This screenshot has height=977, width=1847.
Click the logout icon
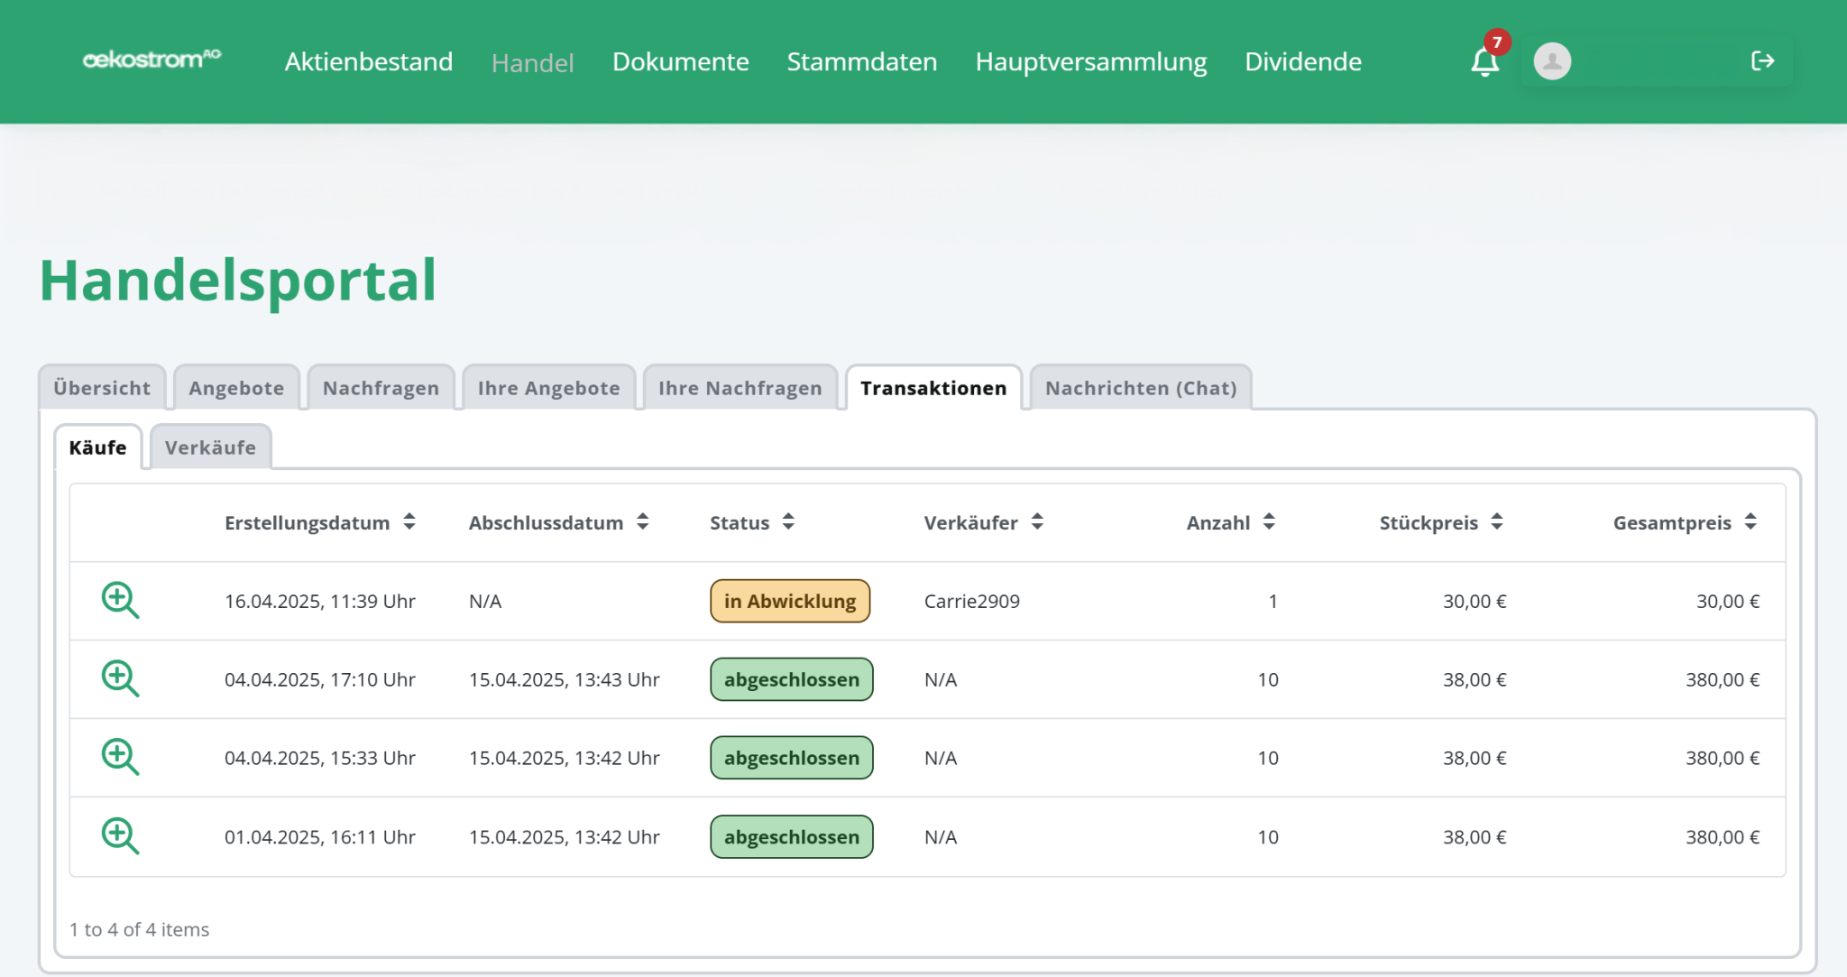click(1762, 61)
